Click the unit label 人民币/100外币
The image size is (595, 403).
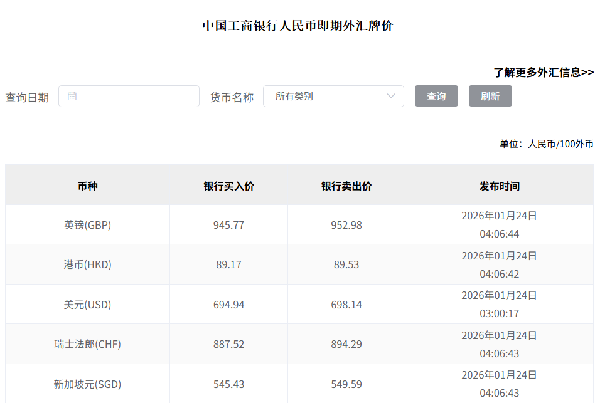560,144
